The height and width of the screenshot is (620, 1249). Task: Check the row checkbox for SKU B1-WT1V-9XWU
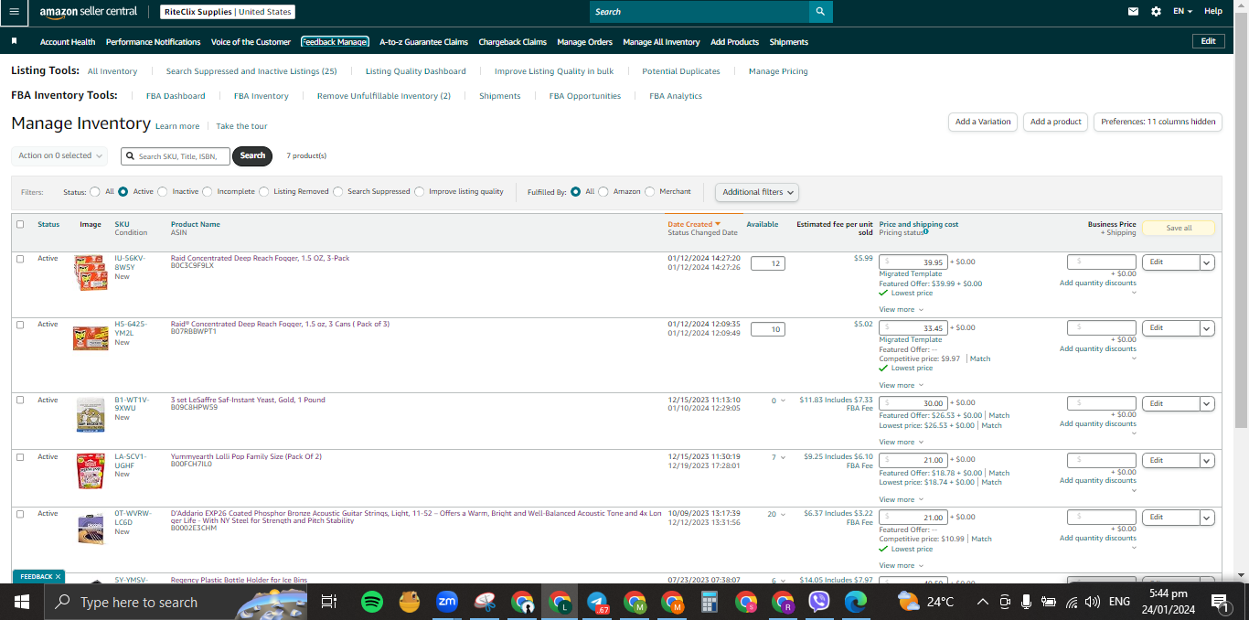click(x=20, y=401)
